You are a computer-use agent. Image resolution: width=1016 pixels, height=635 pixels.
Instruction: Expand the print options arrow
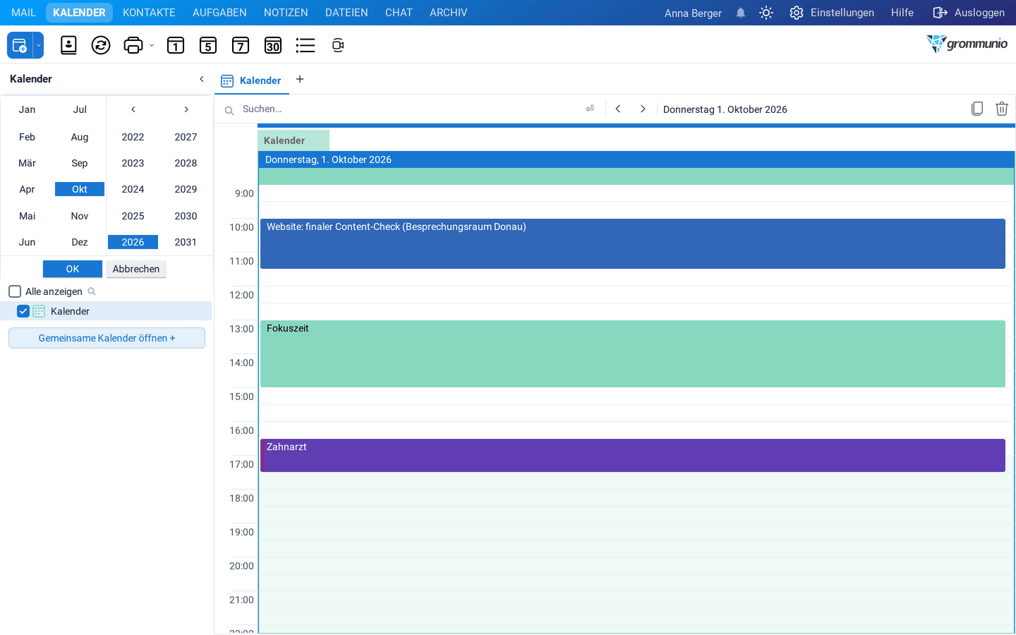tap(152, 46)
